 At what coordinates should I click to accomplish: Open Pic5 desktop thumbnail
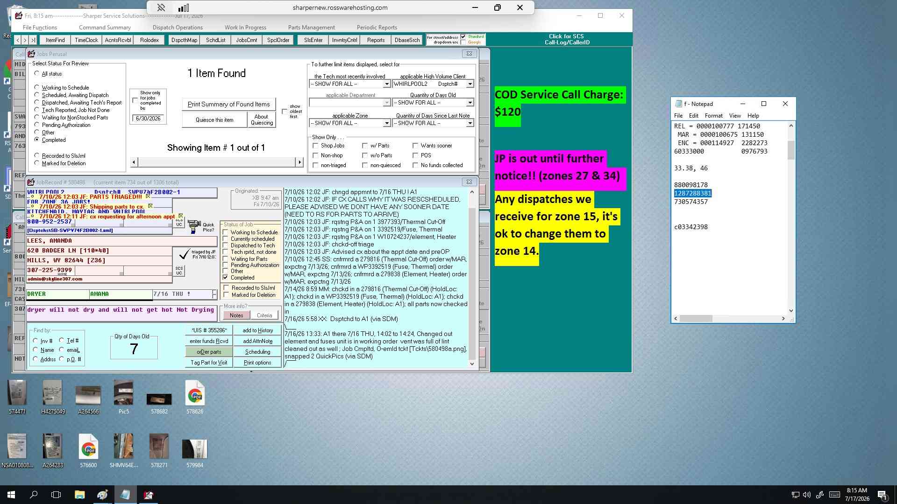tap(123, 397)
